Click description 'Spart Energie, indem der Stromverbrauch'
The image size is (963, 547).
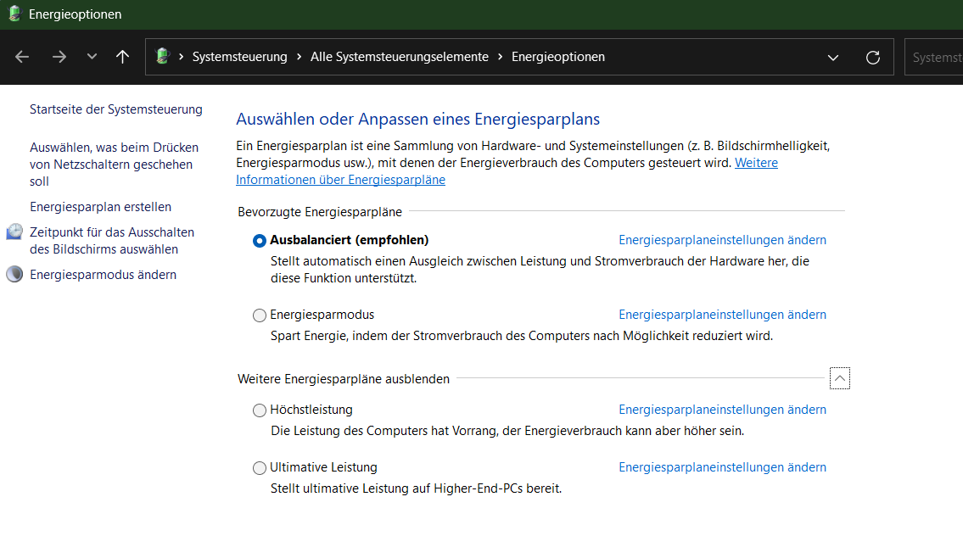522,336
